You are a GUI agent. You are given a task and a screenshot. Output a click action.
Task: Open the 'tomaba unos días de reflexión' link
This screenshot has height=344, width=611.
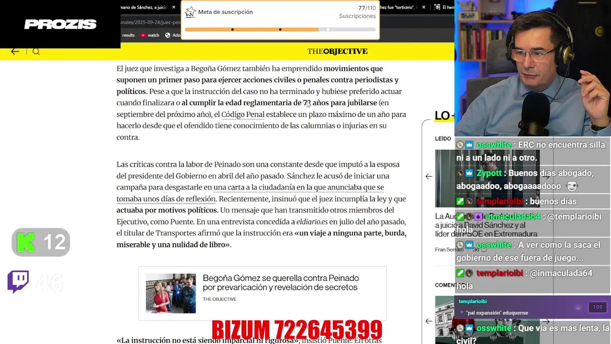click(x=166, y=199)
